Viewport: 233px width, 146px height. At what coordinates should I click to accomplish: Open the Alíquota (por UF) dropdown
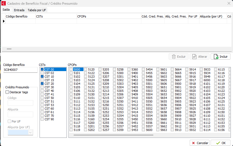click(30, 132)
